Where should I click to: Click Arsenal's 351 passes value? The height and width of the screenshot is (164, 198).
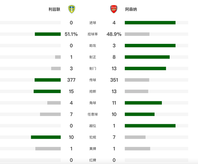click(x=114, y=80)
